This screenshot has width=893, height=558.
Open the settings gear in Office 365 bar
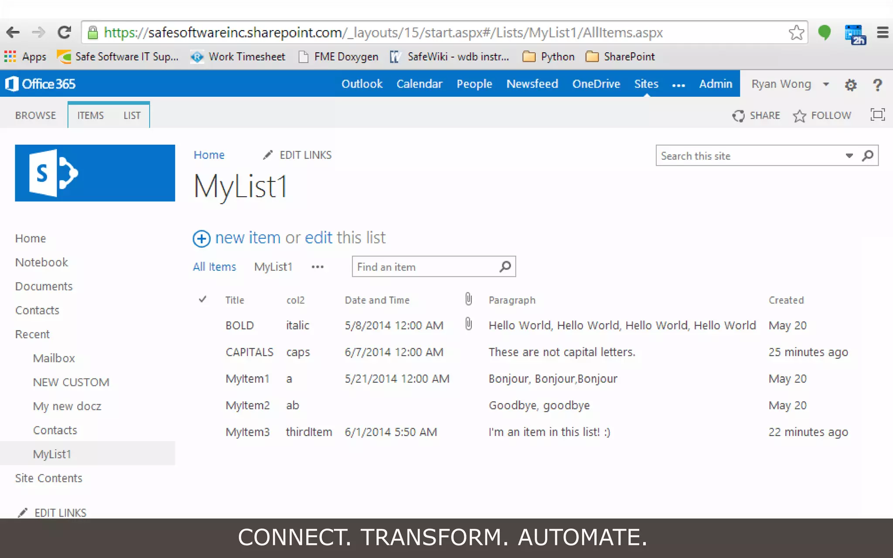pyautogui.click(x=850, y=85)
